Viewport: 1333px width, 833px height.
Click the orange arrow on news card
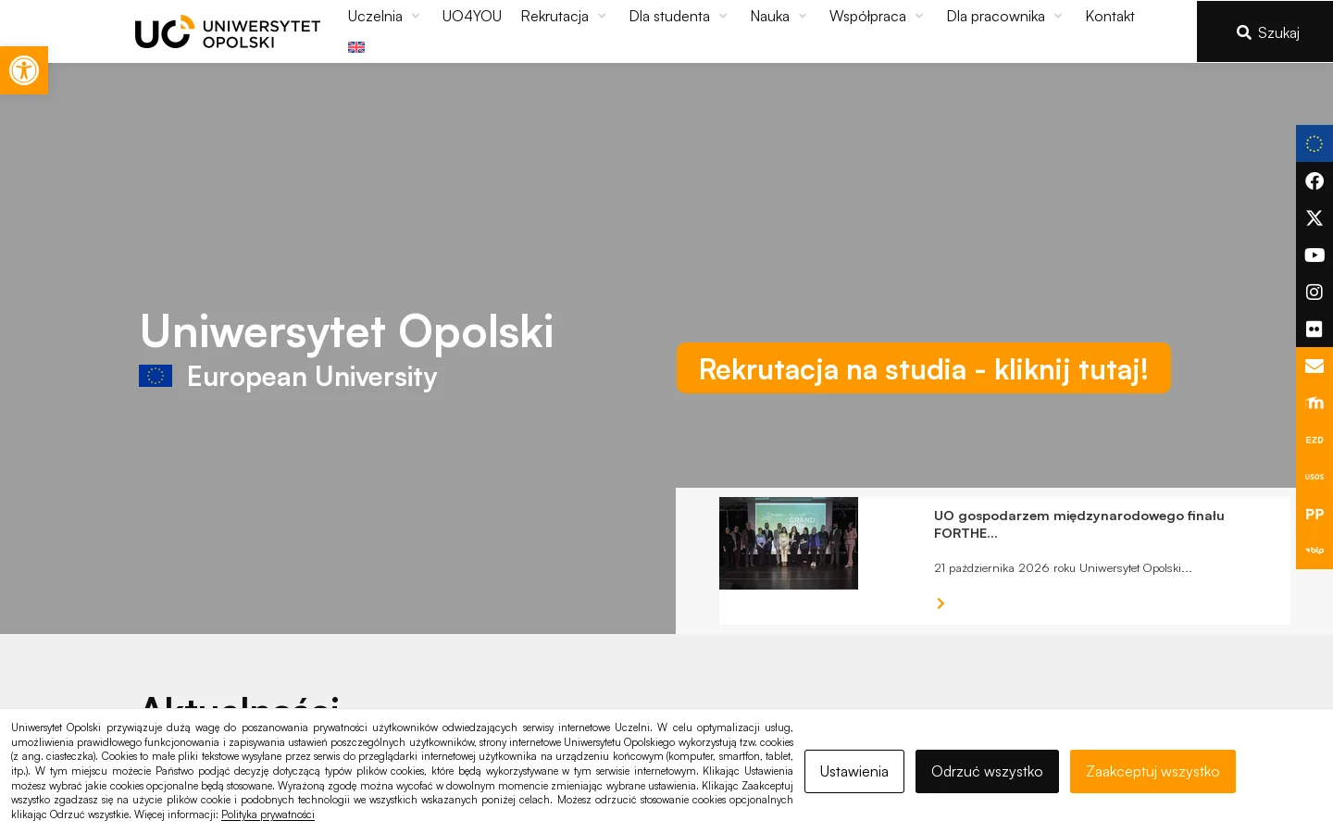pyautogui.click(x=941, y=603)
